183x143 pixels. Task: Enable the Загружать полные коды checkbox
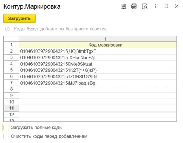tap(6, 127)
